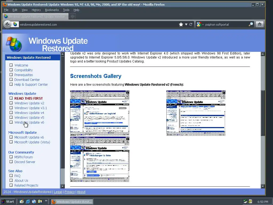Bookmark this page with the star icon
Screen dimensions: 273x205
pos(181,24)
